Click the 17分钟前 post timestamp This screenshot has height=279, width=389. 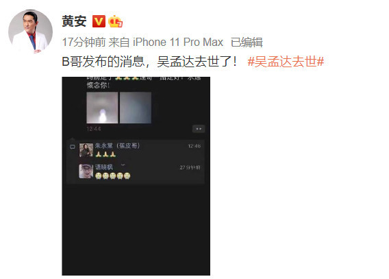(x=84, y=43)
